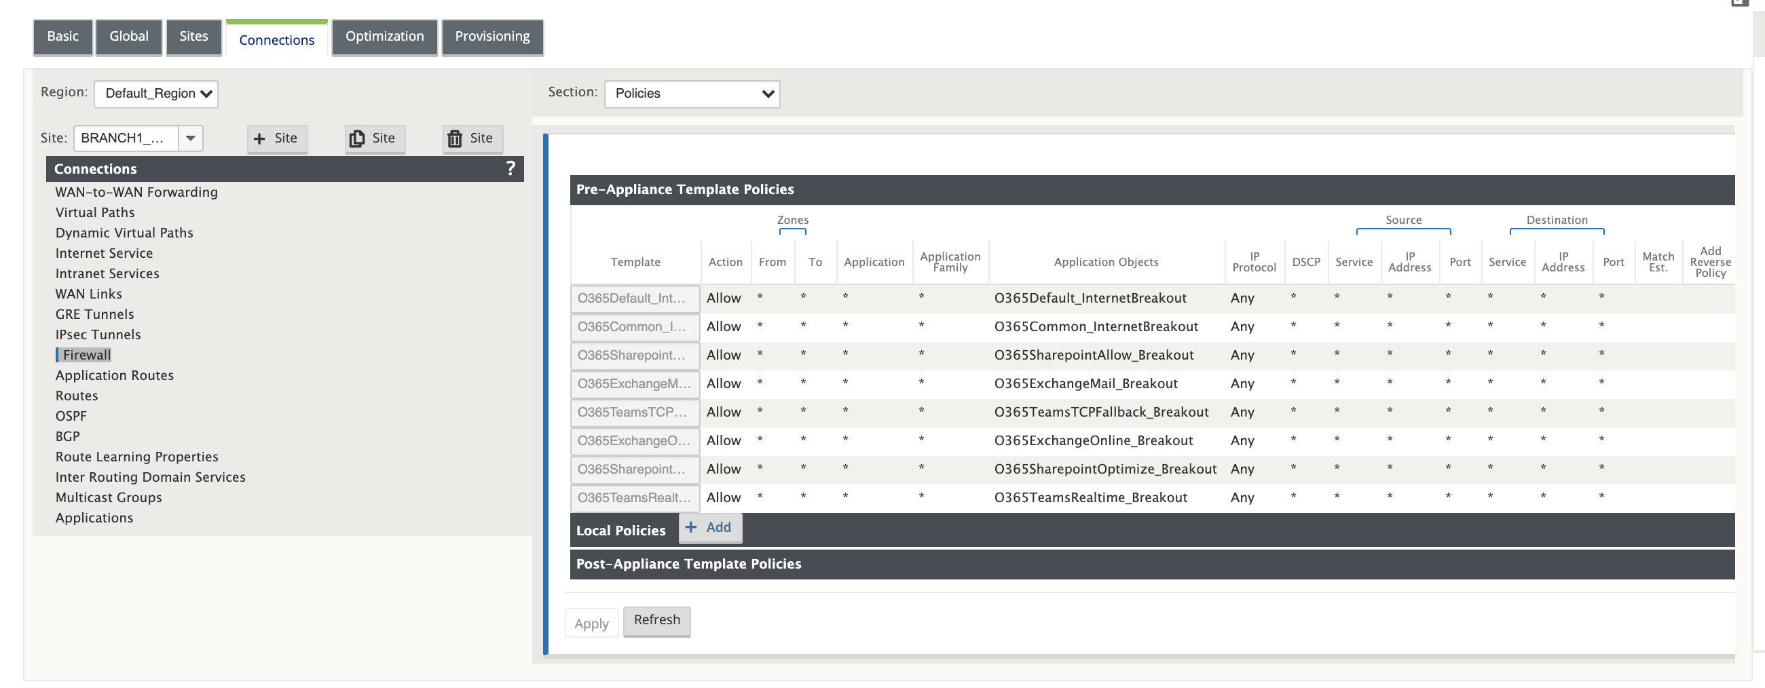Open the Region dropdown
The width and height of the screenshot is (1765, 688).
156,94
